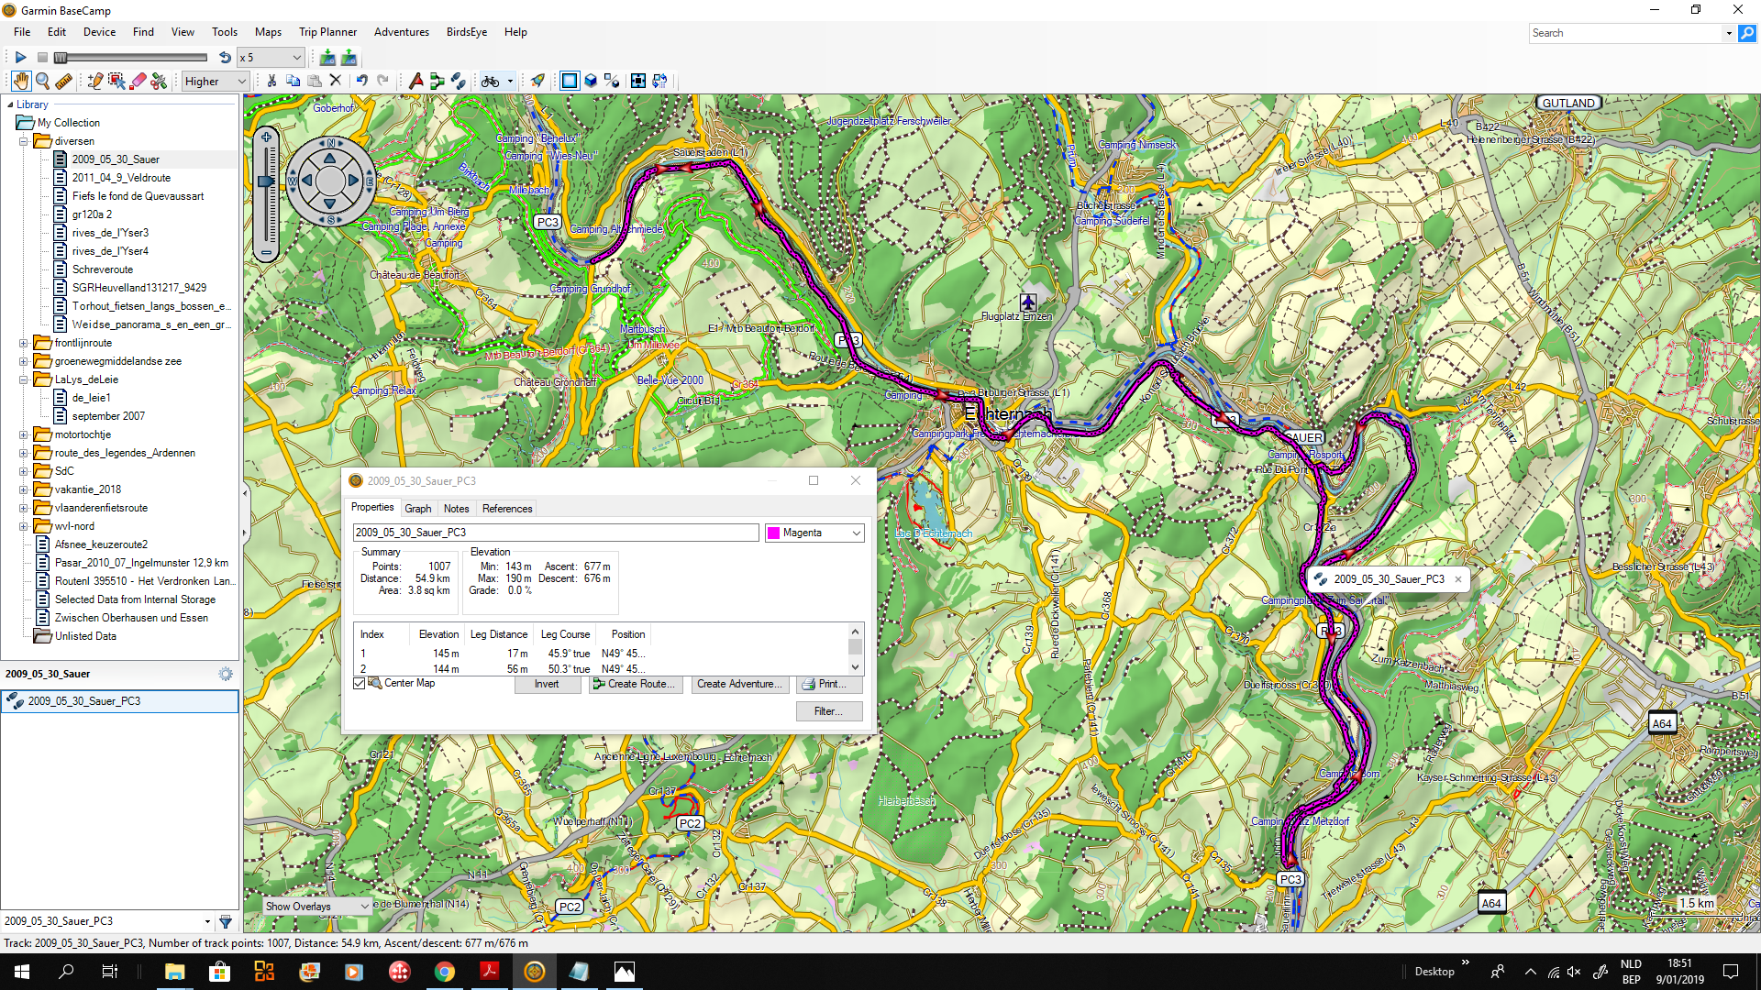Collapse the LaLys_deLeie folder
The height and width of the screenshot is (990, 1761).
24,379
